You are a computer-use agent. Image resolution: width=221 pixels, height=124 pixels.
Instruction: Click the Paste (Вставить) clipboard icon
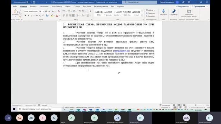[16, 11]
